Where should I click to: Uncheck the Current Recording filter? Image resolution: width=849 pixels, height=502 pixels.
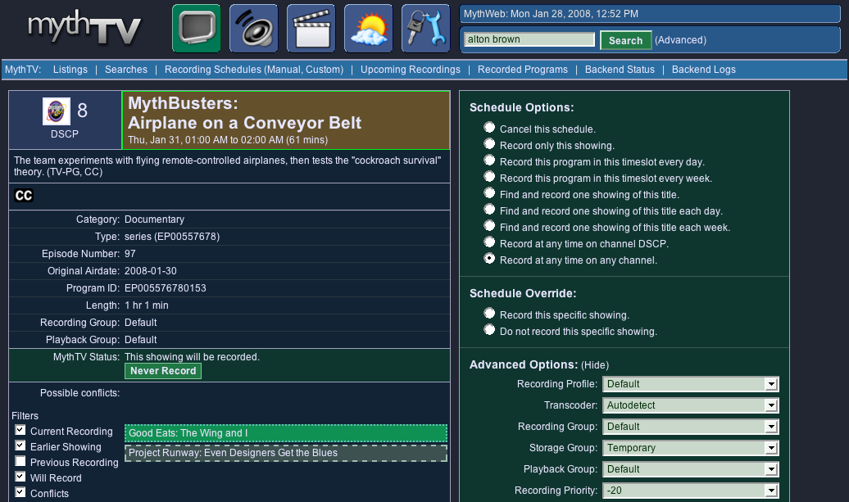(20, 431)
